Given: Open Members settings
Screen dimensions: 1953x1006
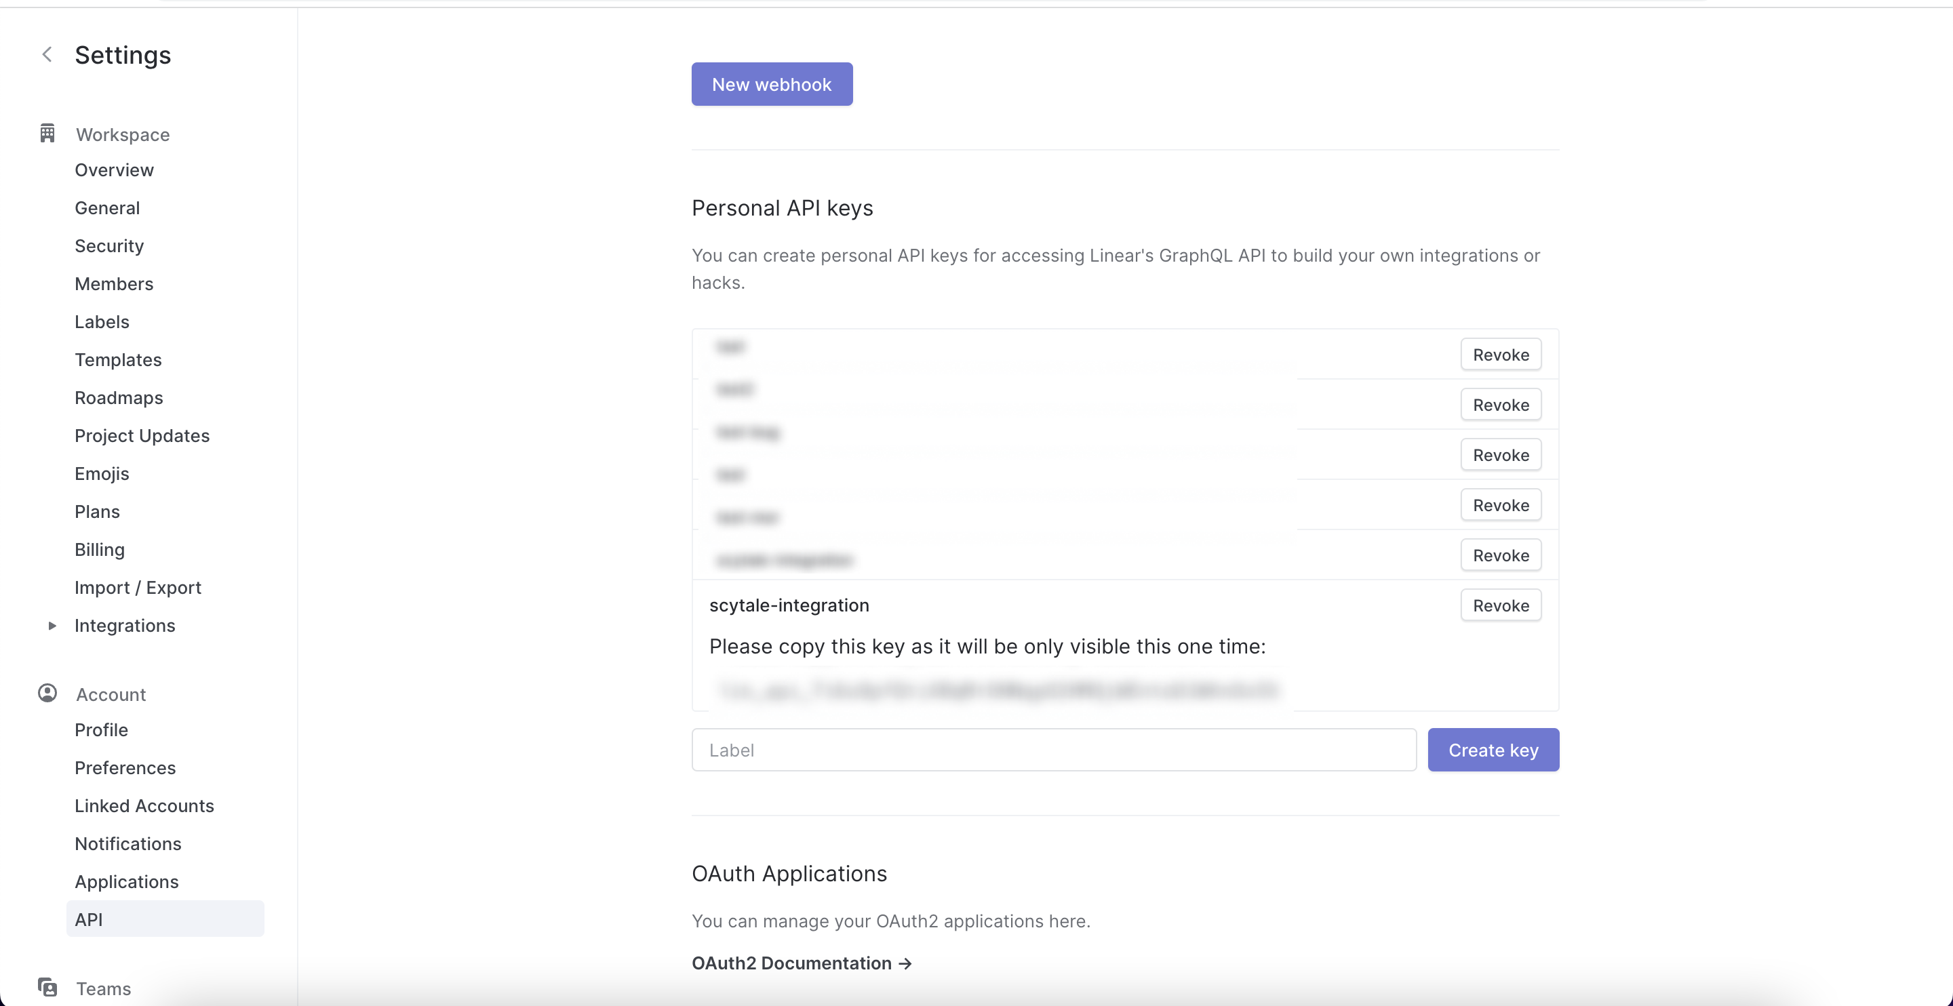Looking at the screenshot, I should (x=114, y=283).
